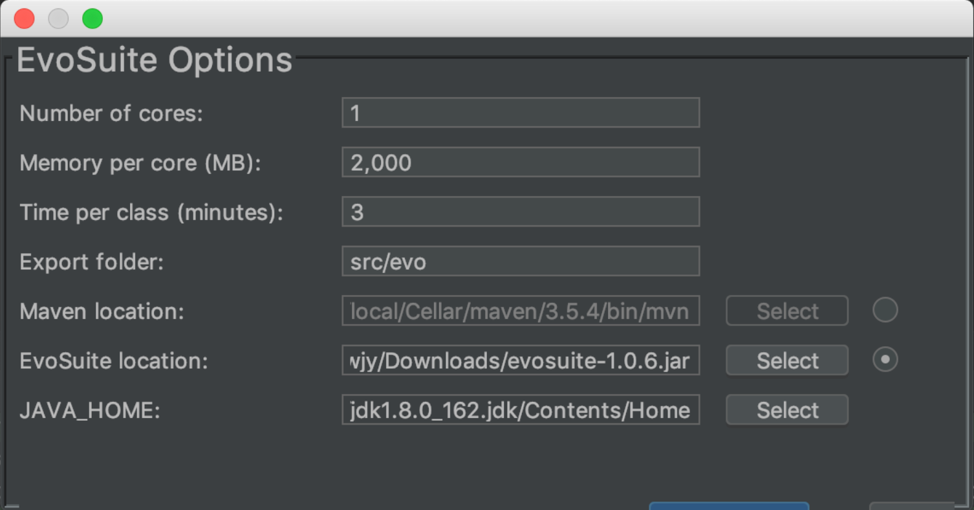
Task: Click the "Export folder:" label
Action: 92,261
